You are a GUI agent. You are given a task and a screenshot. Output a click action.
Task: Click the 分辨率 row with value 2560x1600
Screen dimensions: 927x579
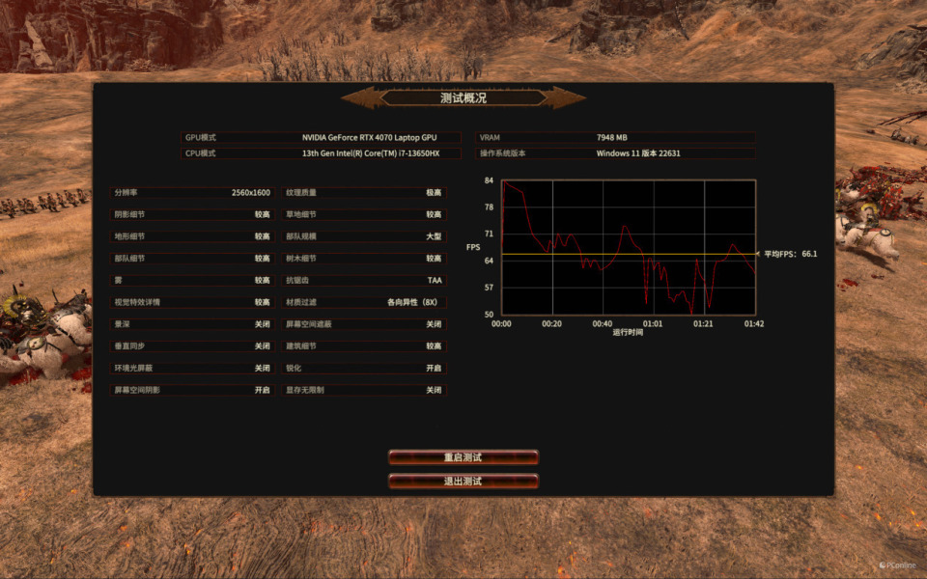point(192,193)
